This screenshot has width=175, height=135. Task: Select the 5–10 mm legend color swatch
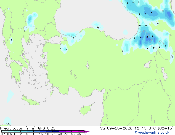pyautogui.click(x=30, y=131)
